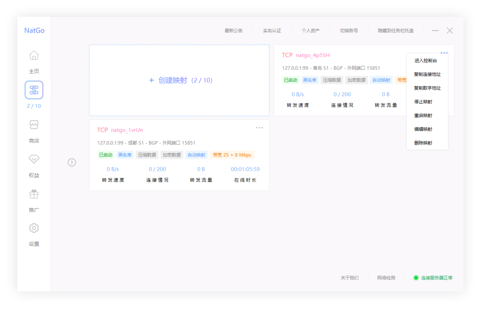Collapse the three-dot menu on natgo_4p5SH card
The height and width of the screenshot is (309, 481).
pyautogui.click(x=444, y=53)
